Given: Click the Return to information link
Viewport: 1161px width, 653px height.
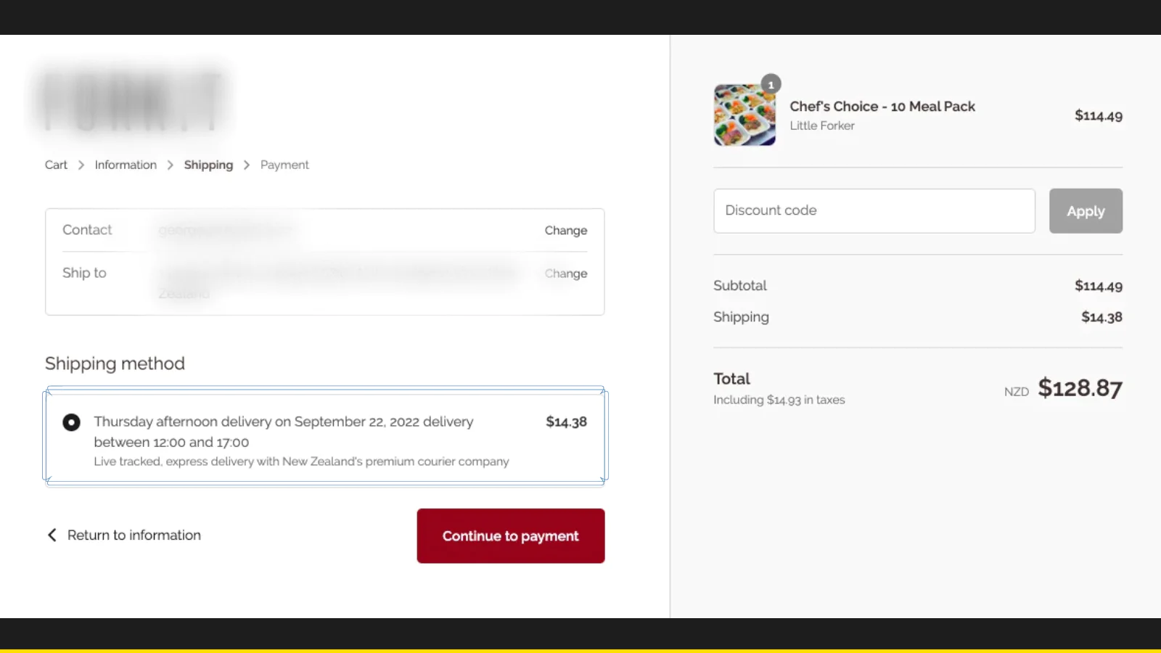Looking at the screenshot, I should (x=134, y=535).
